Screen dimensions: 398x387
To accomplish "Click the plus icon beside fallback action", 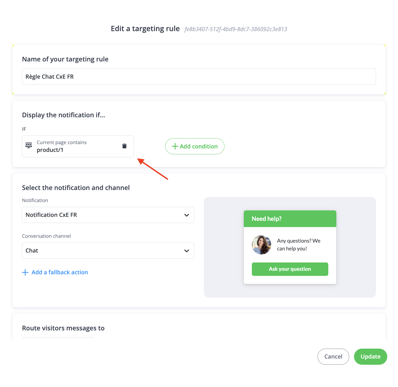I will [x=25, y=272].
